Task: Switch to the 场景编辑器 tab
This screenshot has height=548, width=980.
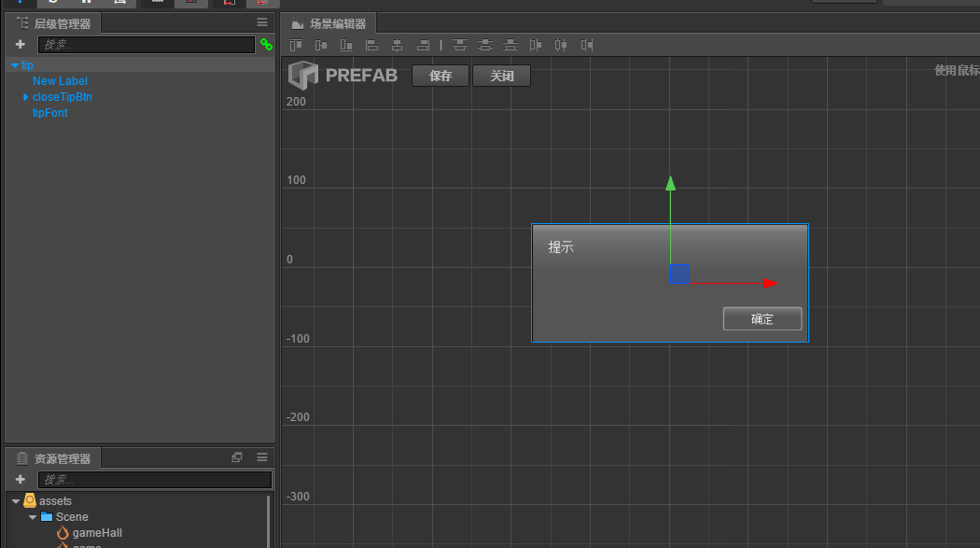Action: pyautogui.click(x=329, y=23)
